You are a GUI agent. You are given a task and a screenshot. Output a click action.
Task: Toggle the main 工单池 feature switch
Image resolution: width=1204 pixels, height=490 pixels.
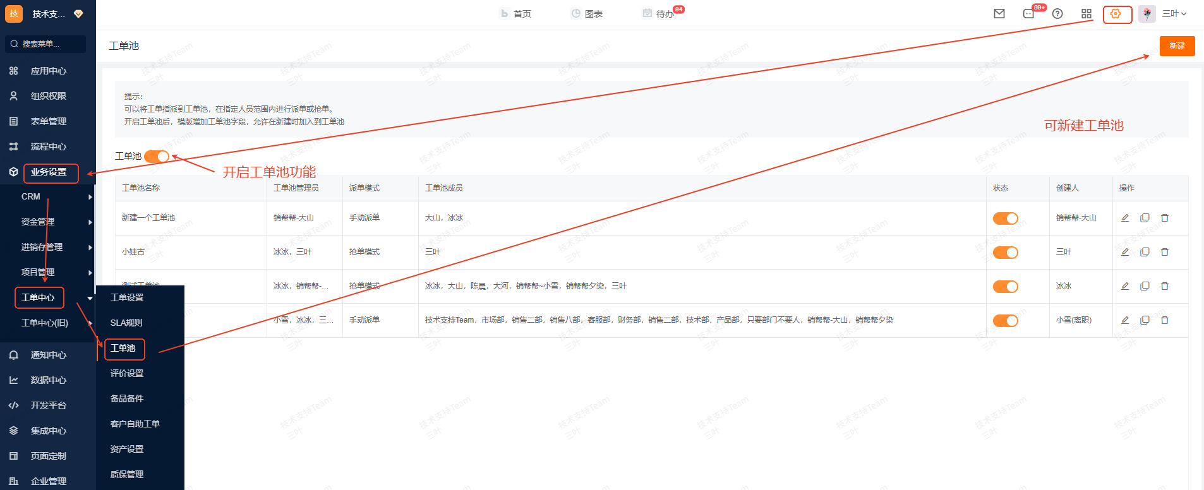(x=156, y=157)
